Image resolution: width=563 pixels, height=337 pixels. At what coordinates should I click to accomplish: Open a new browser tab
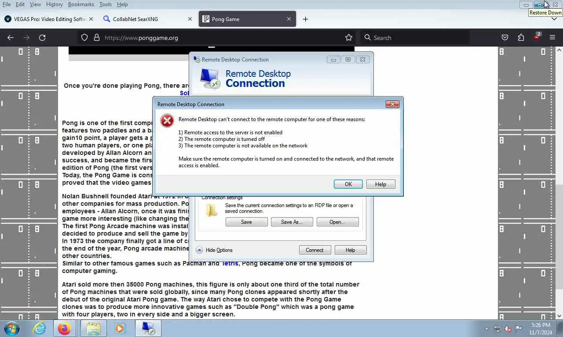coord(305,19)
